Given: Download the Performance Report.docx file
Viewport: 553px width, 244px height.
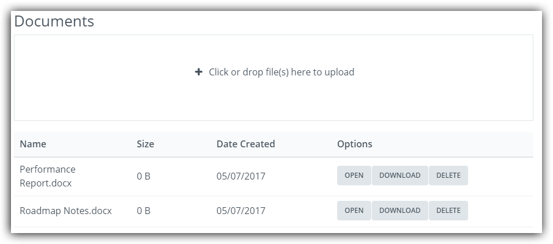Looking at the screenshot, I should [399, 176].
